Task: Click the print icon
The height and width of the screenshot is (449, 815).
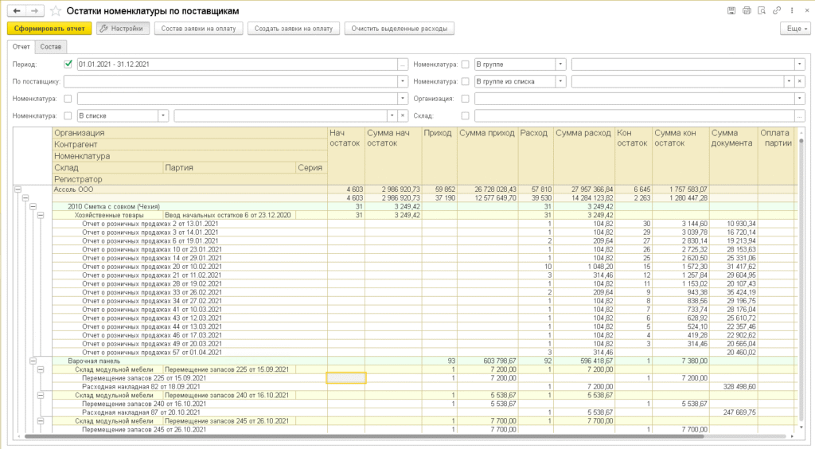Action: [747, 11]
